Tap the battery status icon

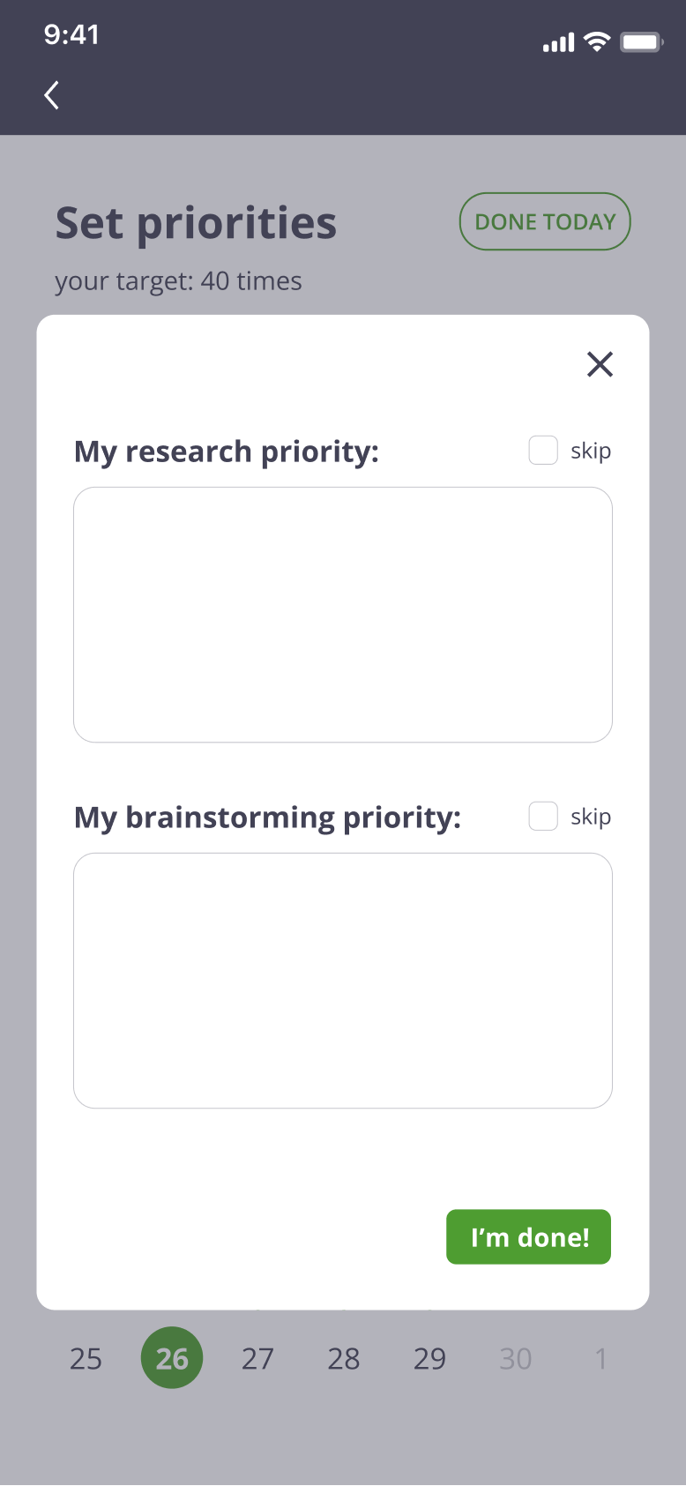(641, 41)
